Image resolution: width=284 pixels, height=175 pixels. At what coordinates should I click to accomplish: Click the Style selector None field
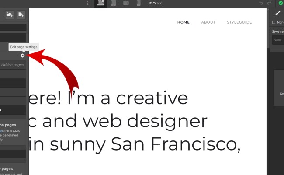[x=278, y=40]
